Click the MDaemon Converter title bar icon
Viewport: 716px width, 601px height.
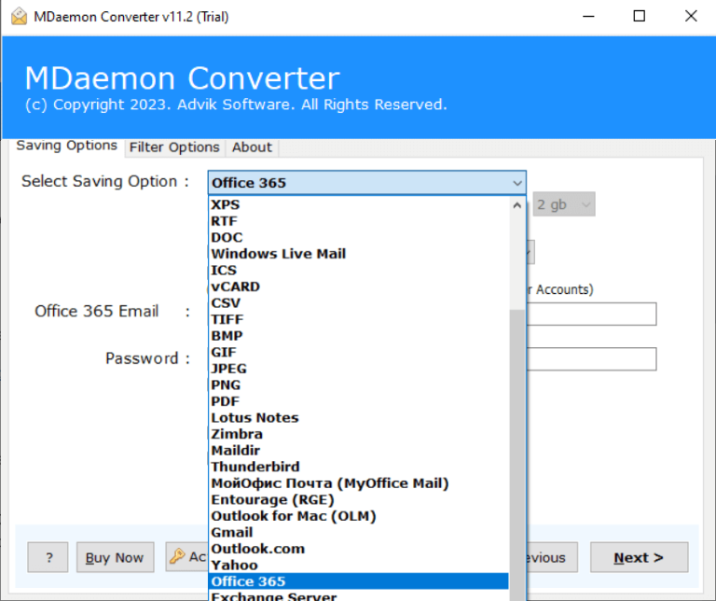point(19,17)
